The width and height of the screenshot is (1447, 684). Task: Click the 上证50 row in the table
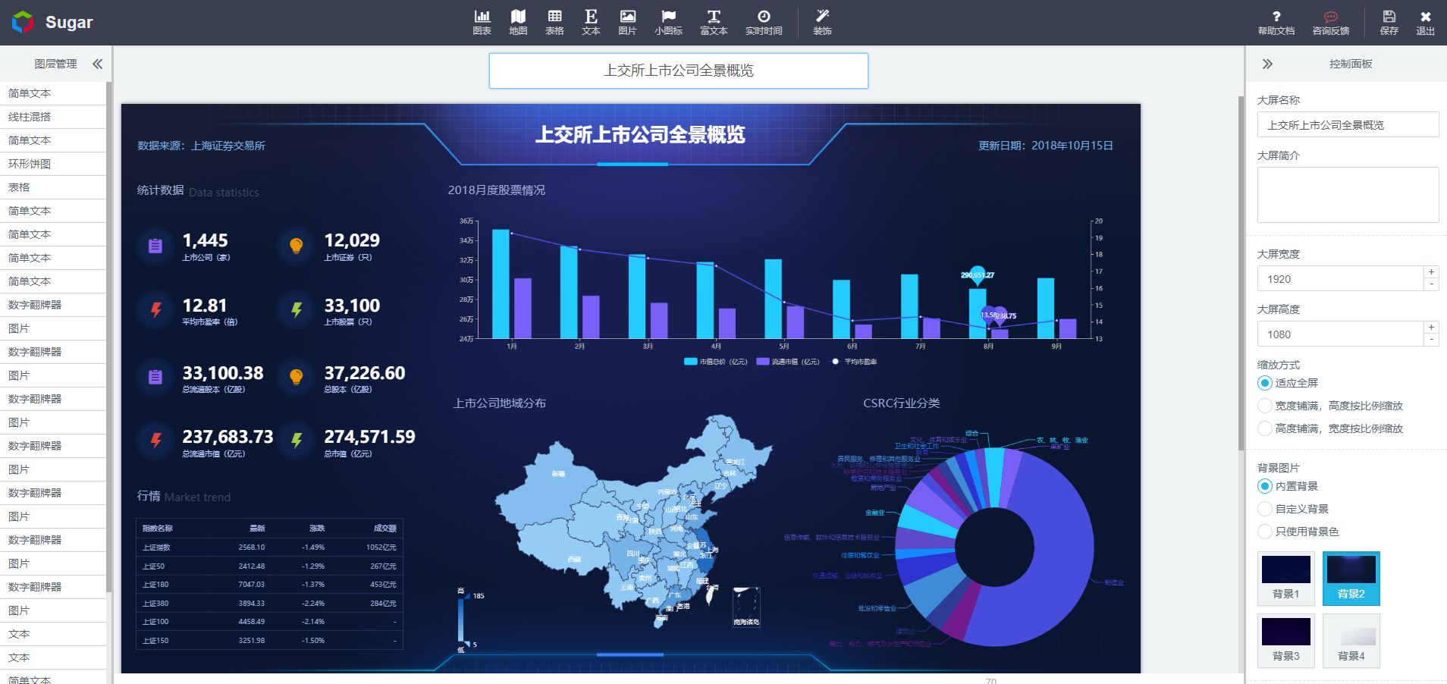[269, 566]
